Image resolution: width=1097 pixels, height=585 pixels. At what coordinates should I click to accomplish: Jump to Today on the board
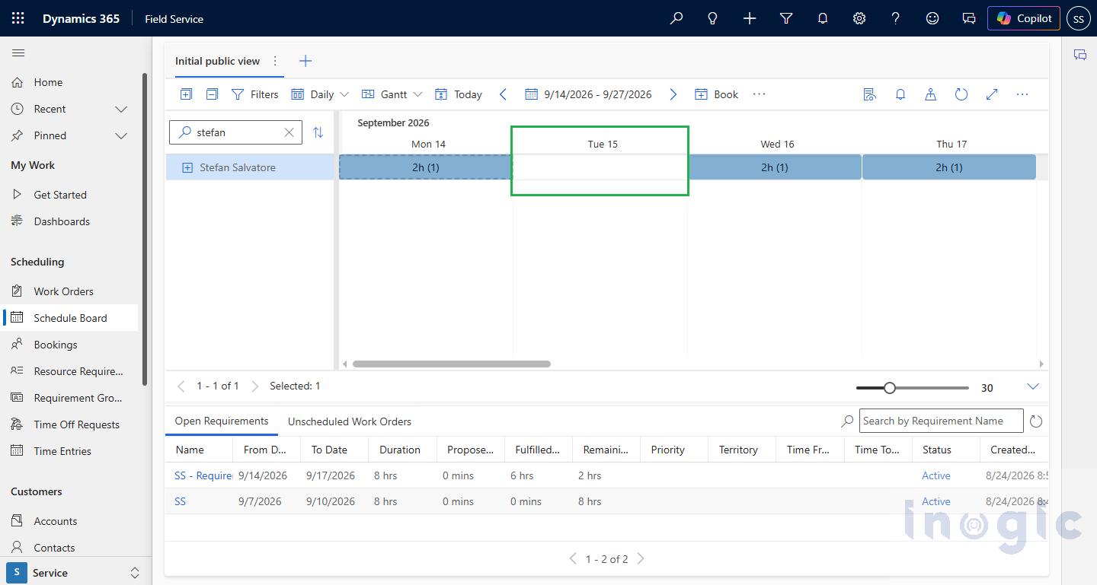tap(459, 94)
